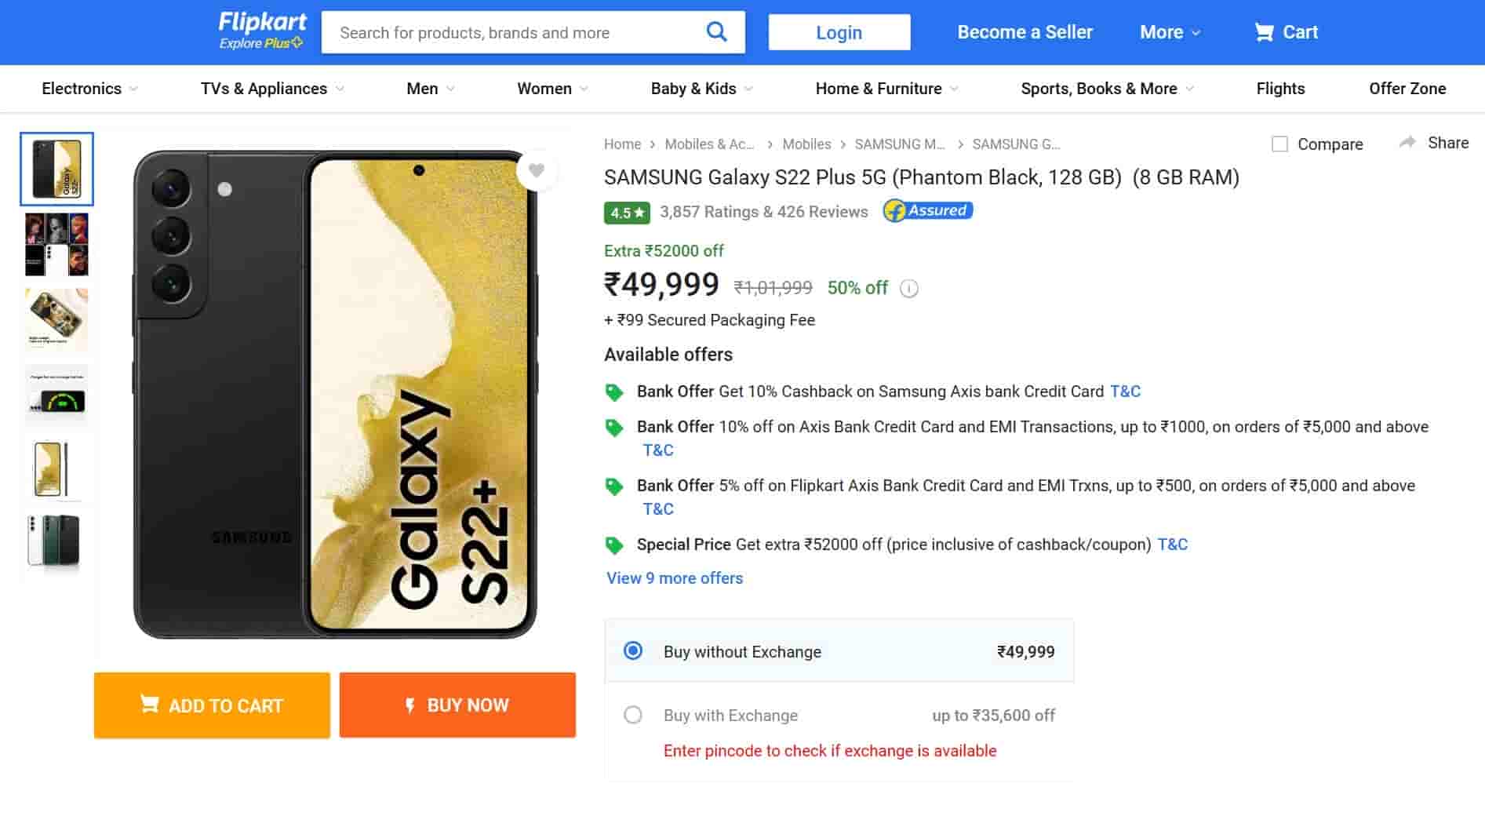Select Buy without Exchange option

(633, 651)
